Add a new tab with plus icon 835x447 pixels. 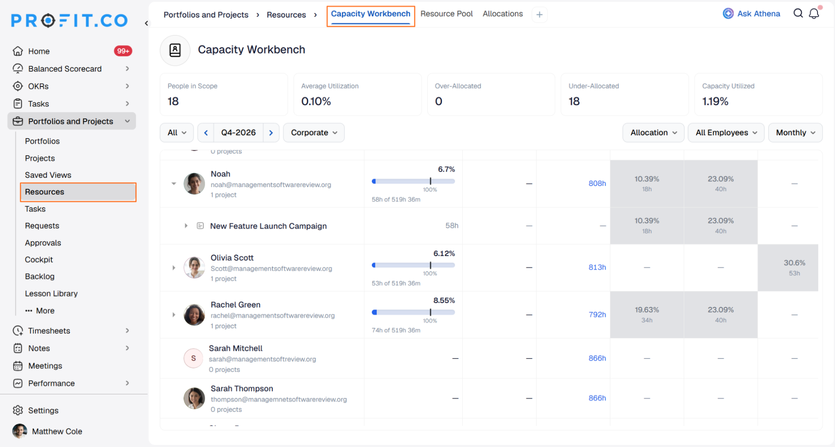[x=539, y=15]
